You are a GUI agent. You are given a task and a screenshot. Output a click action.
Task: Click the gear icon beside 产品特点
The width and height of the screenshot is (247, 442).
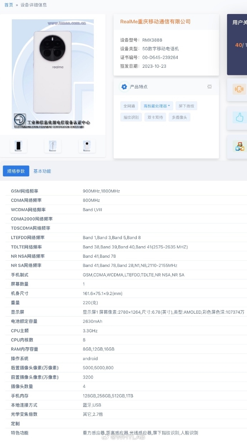(x=124, y=87)
